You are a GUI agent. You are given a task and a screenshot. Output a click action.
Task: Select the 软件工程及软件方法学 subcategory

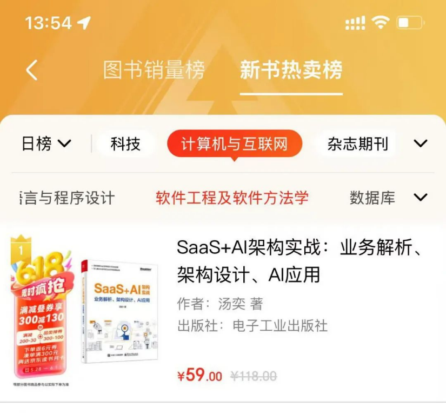pyautogui.click(x=232, y=198)
